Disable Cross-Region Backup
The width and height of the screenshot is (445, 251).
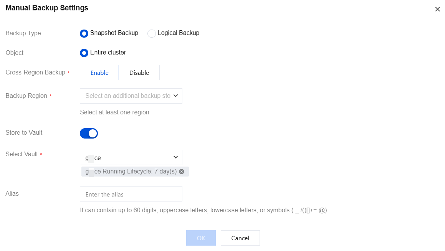click(x=139, y=73)
